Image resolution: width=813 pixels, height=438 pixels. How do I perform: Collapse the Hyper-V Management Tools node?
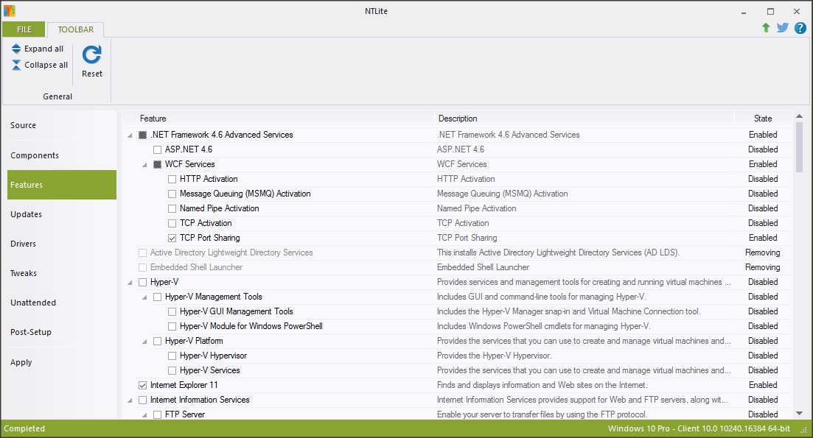pyautogui.click(x=145, y=297)
